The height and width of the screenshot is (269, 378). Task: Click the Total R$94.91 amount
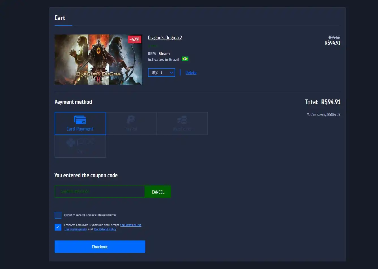click(x=331, y=102)
